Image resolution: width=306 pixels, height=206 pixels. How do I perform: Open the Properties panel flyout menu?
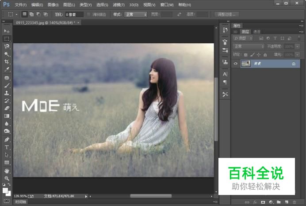(301, 26)
